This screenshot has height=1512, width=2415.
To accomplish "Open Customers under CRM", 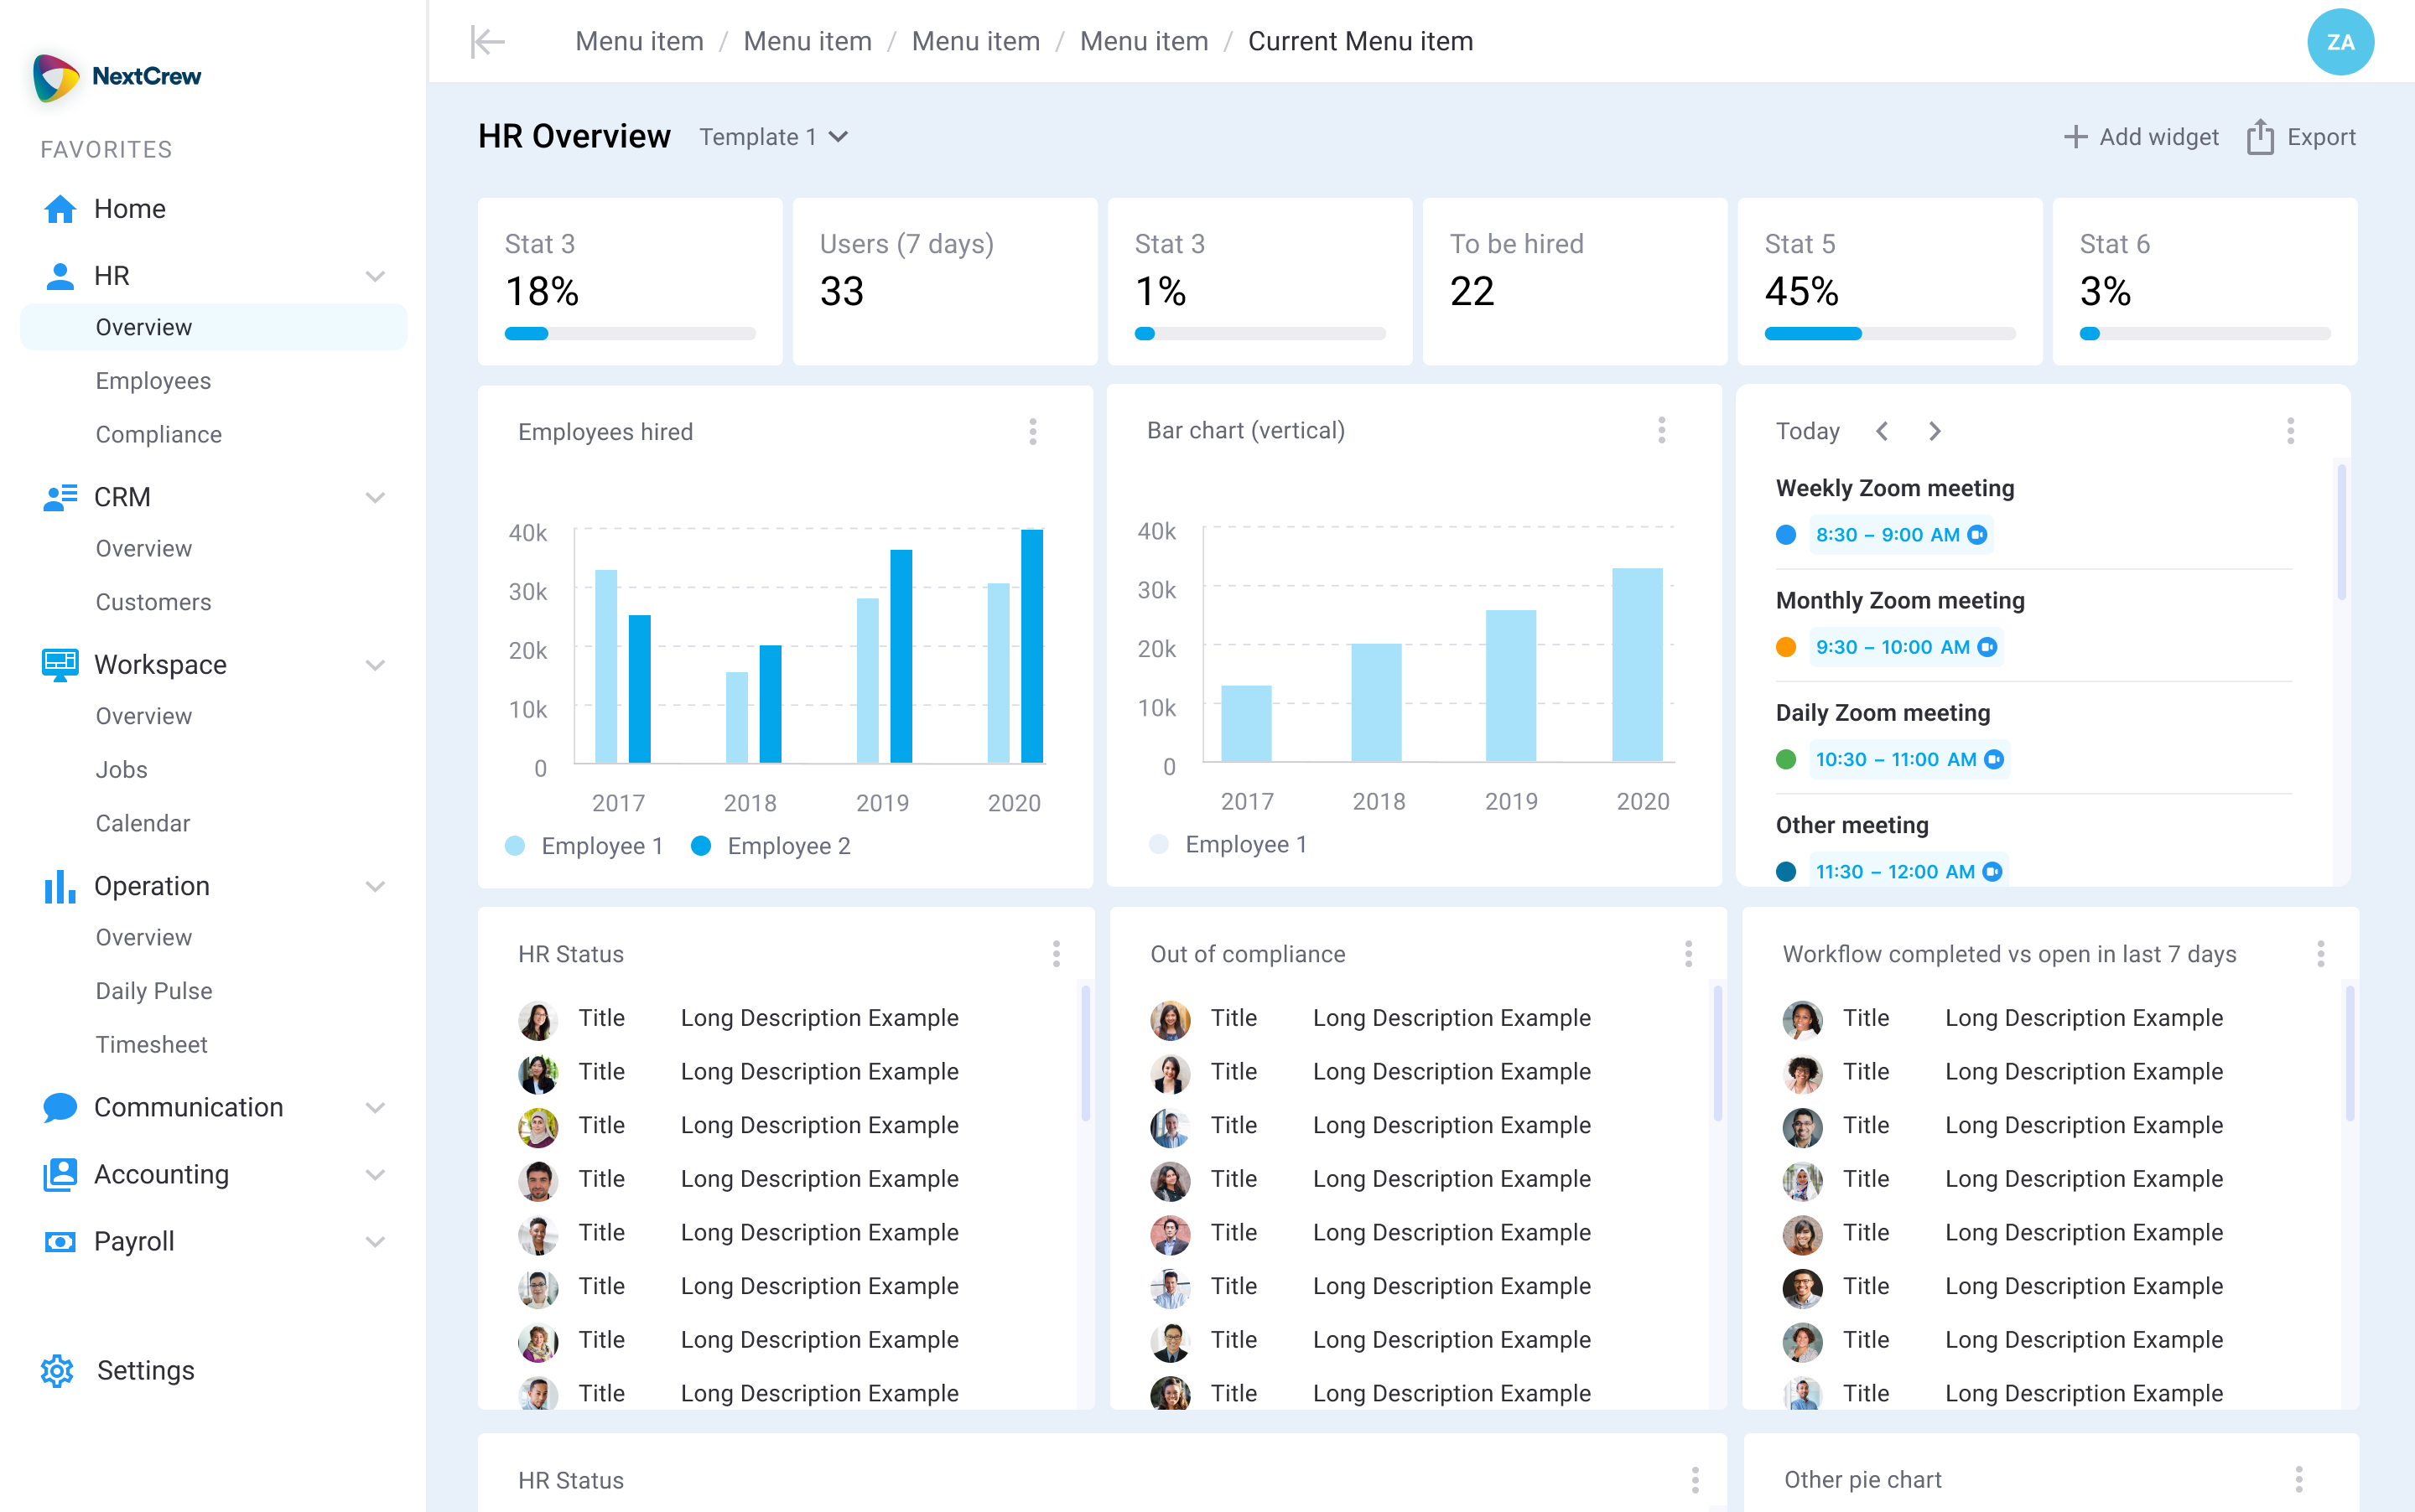I will tap(153, 602).
